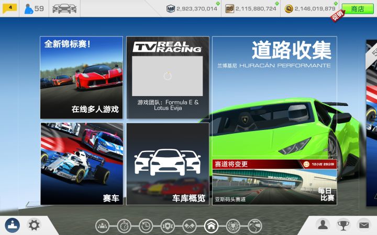Go to the winding road section icon
The image size is (377, 235).
pyautogui.click(x=255, y=226)
